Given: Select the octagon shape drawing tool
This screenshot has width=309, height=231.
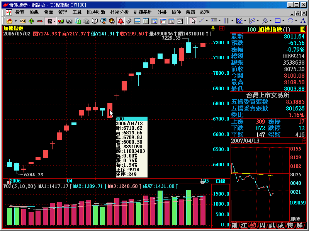Looking at the screenshot, I should [x=290, y=21].
